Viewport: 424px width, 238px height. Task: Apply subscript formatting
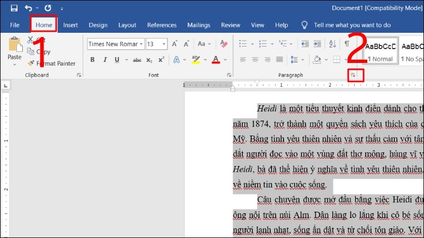(149, 59)
